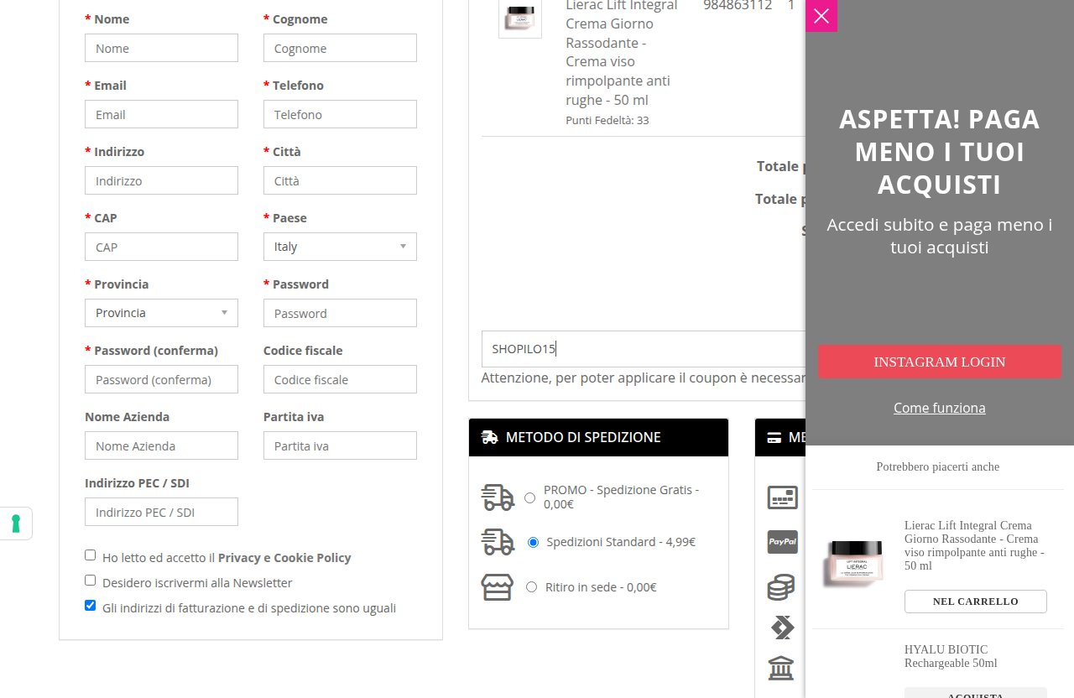Click the bank building payment icon
1074x698 pixels.
coord(781,669)
